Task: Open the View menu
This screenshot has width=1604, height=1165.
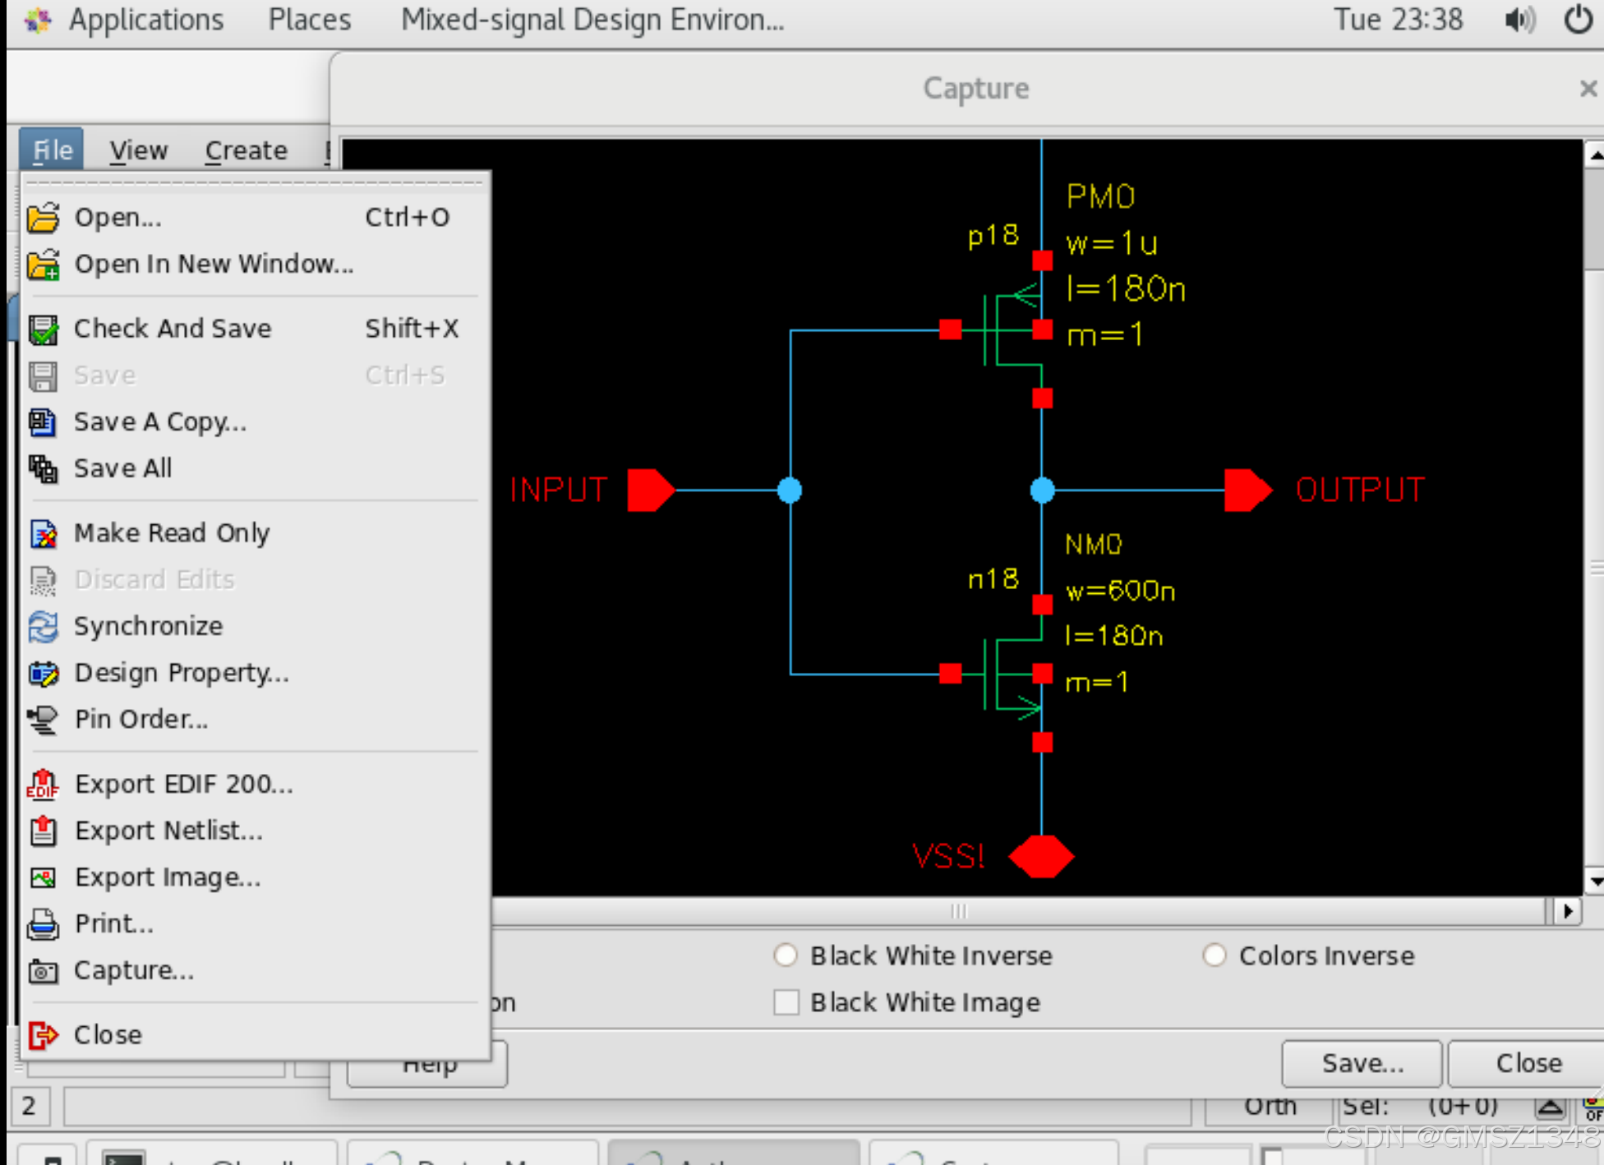Action: (x=138, y=150)
